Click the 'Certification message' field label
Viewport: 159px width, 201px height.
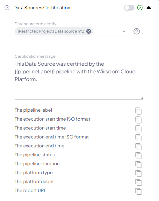click(x=35, y=56)
